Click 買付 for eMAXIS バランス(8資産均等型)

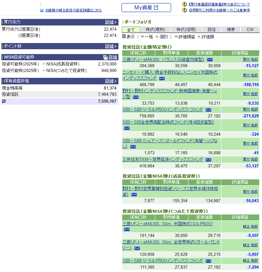tap(246, 60)
